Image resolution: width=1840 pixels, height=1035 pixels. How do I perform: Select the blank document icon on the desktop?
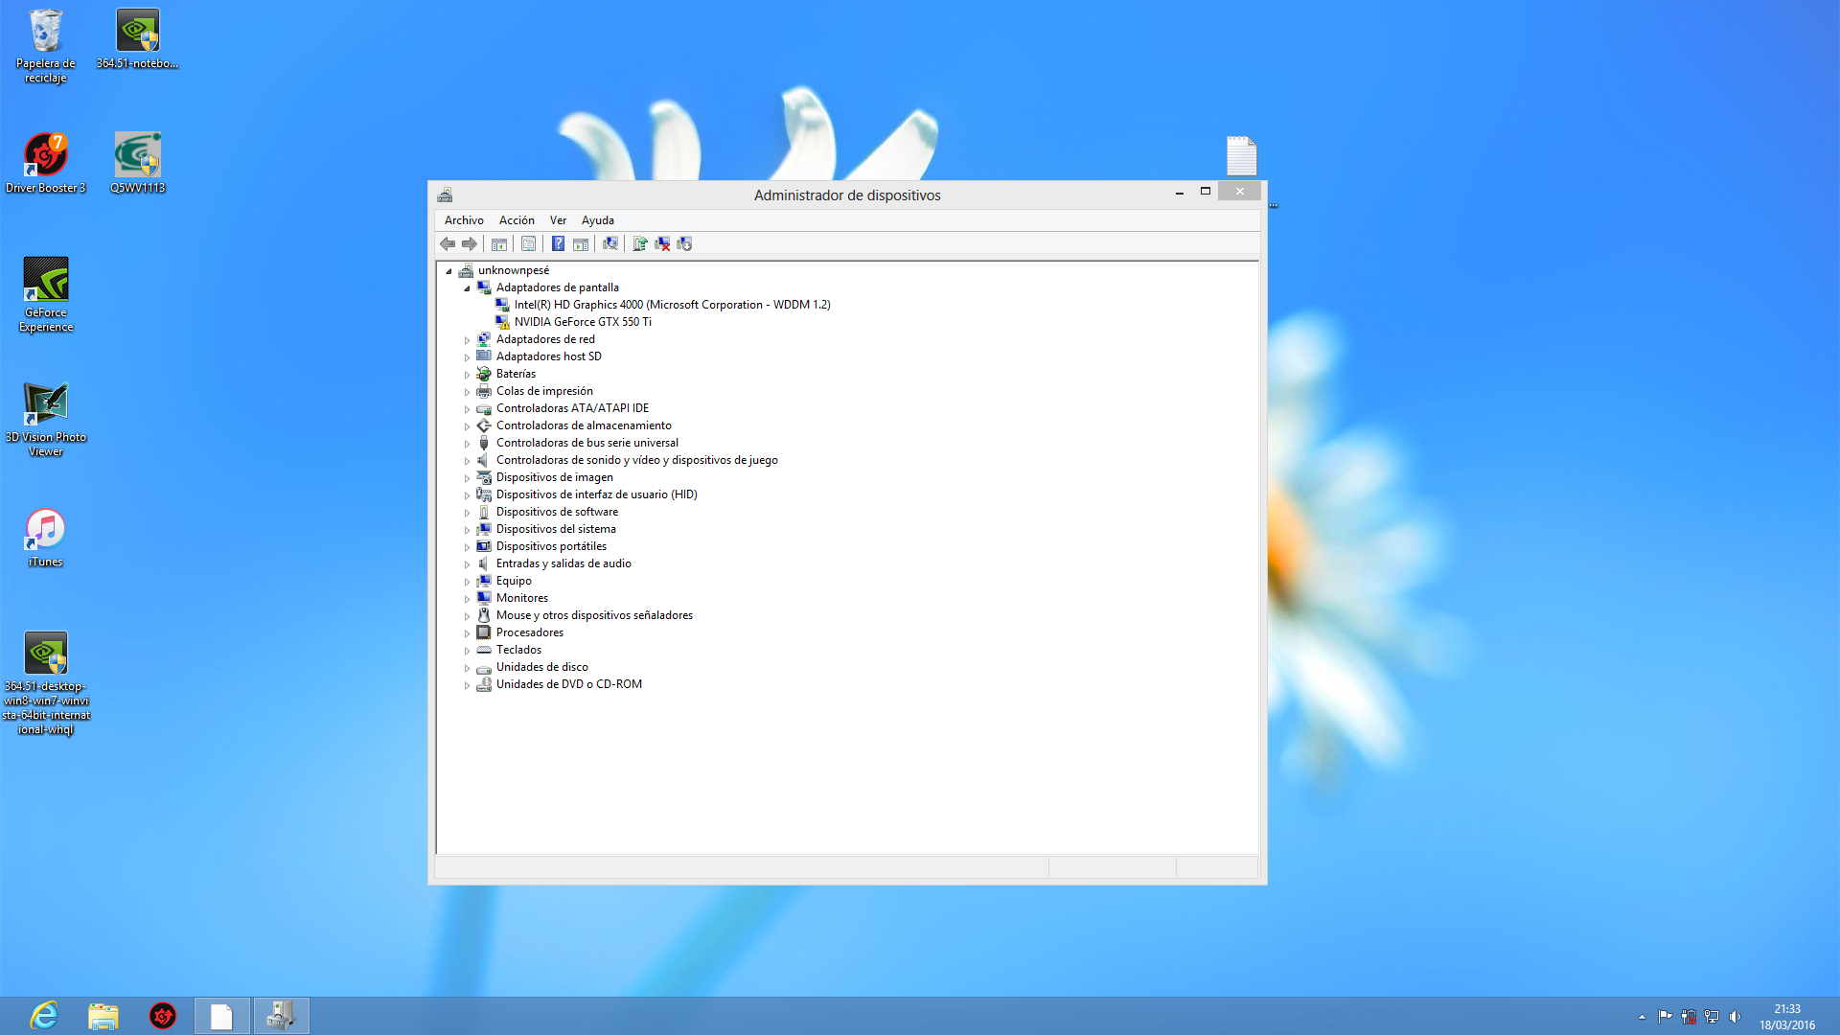(x=1241, y=155)
